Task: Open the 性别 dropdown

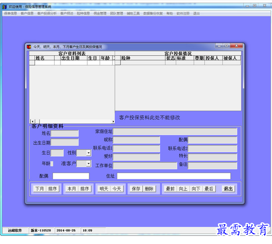Action: click(x=89, y=153)
